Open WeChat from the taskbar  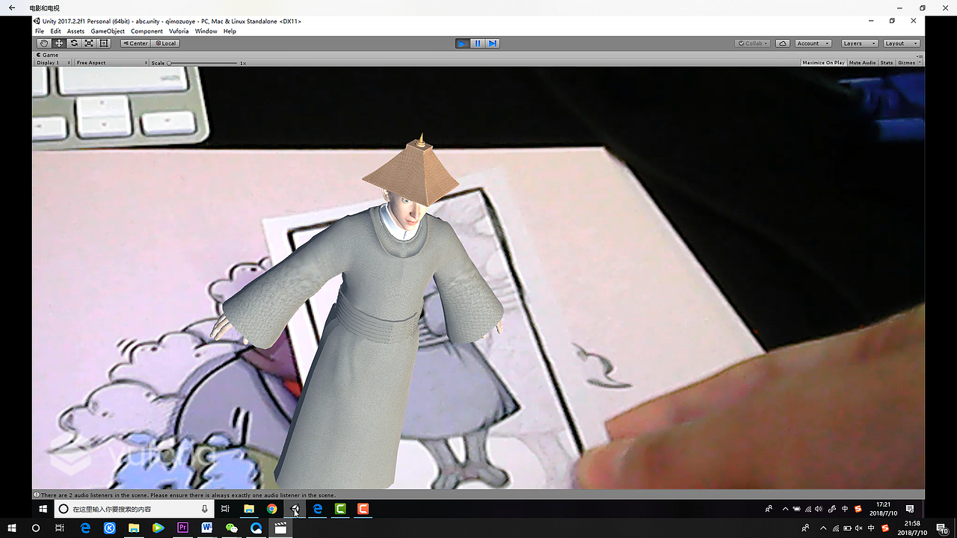click(x=232, y=528)
